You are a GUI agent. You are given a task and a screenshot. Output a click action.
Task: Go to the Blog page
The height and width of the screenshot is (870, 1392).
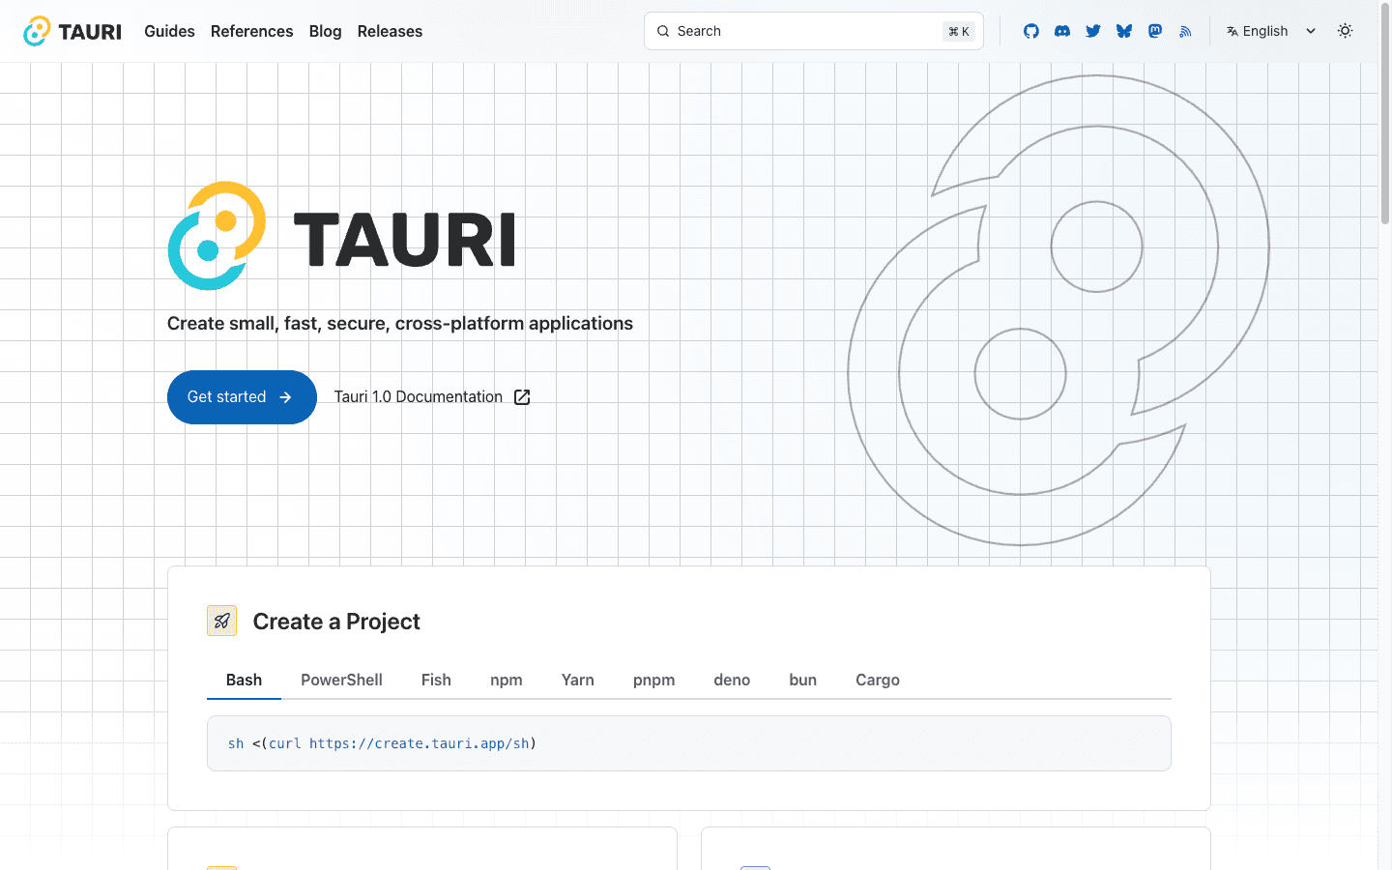325,31
